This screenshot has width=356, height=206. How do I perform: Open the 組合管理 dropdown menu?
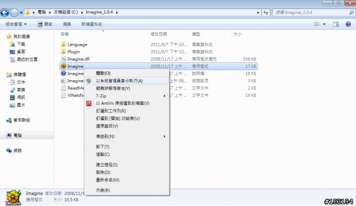(16, 24)
